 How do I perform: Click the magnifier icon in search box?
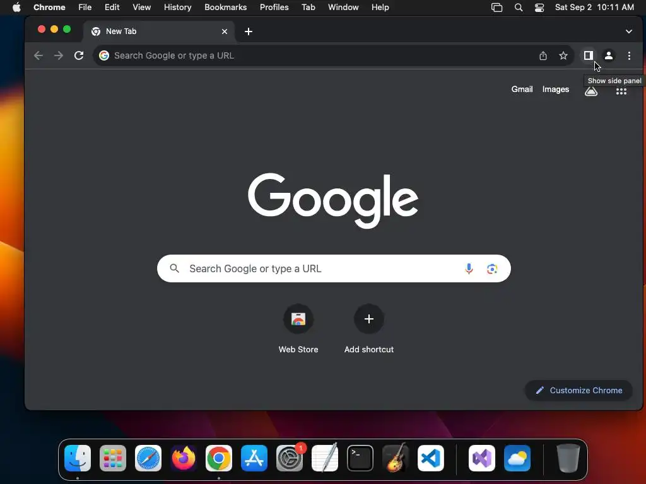[175, 268]
